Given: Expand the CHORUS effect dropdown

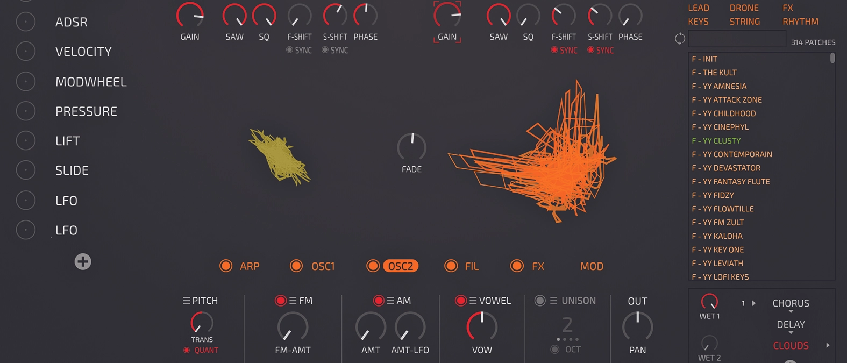Looking at the screenshot, I should pos(791,312).
